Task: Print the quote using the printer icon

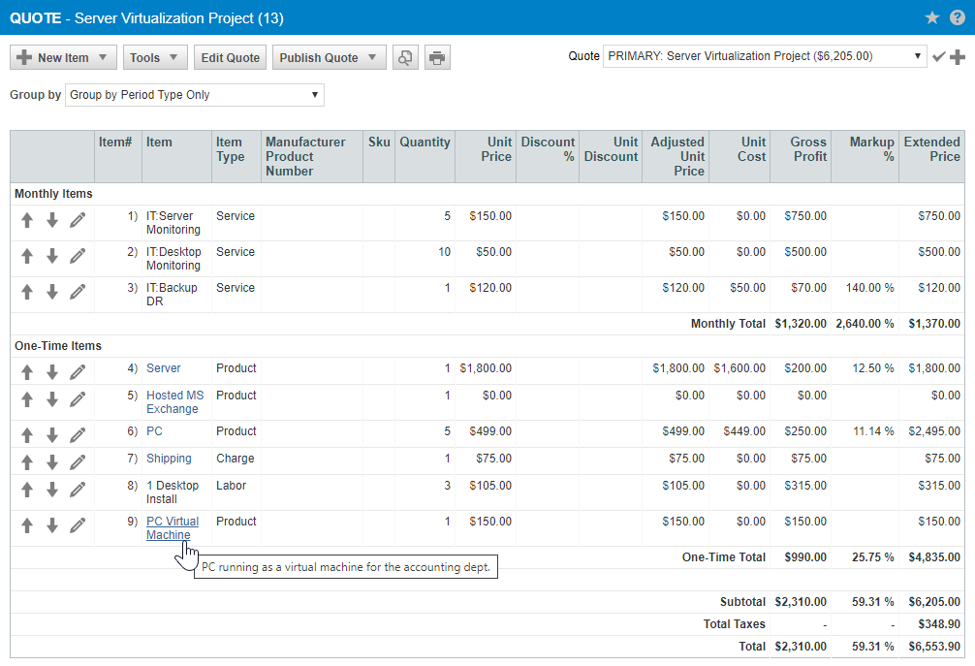Action: [x=436, y=56]
